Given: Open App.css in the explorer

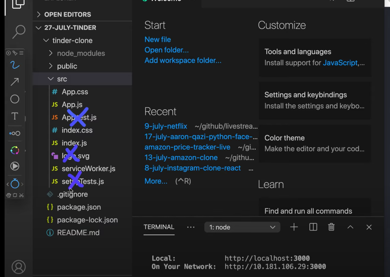Looking at the screenshot, I should (82, 92).
